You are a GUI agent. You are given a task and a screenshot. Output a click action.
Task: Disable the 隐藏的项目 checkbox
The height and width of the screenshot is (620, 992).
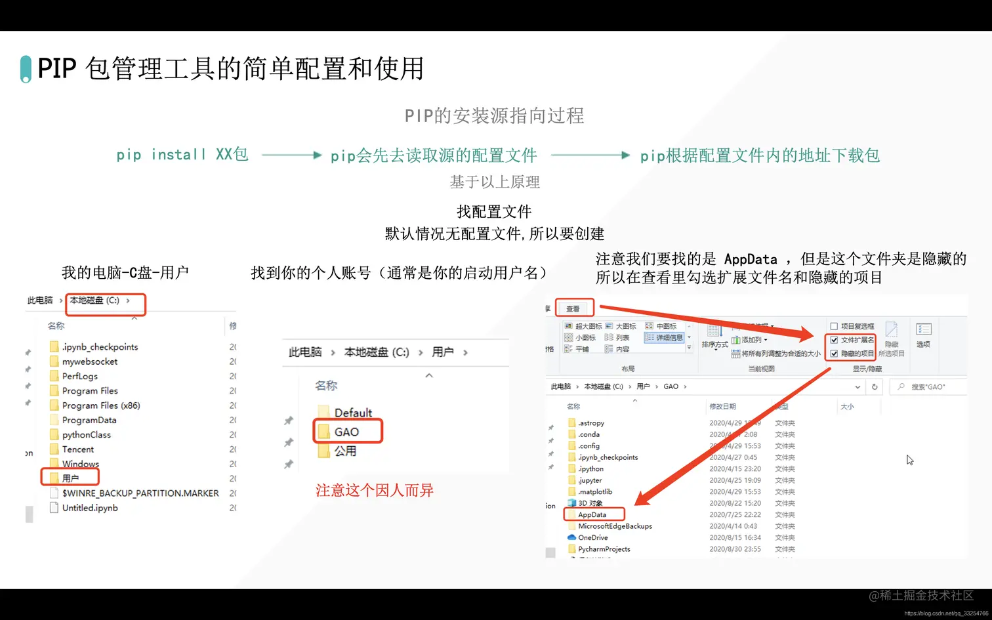pyautogui.click(x=834, y=353)
